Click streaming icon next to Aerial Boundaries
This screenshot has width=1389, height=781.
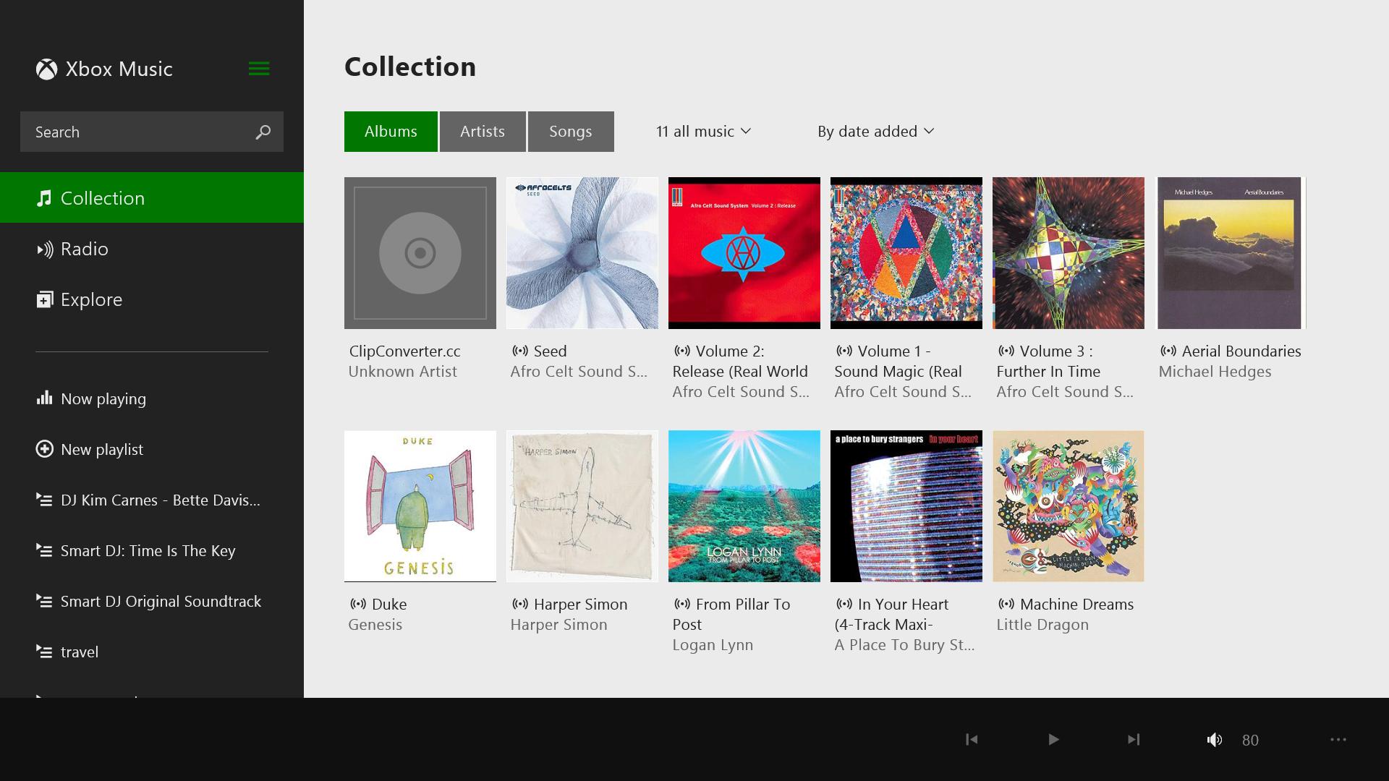(x=1168, y=351)
